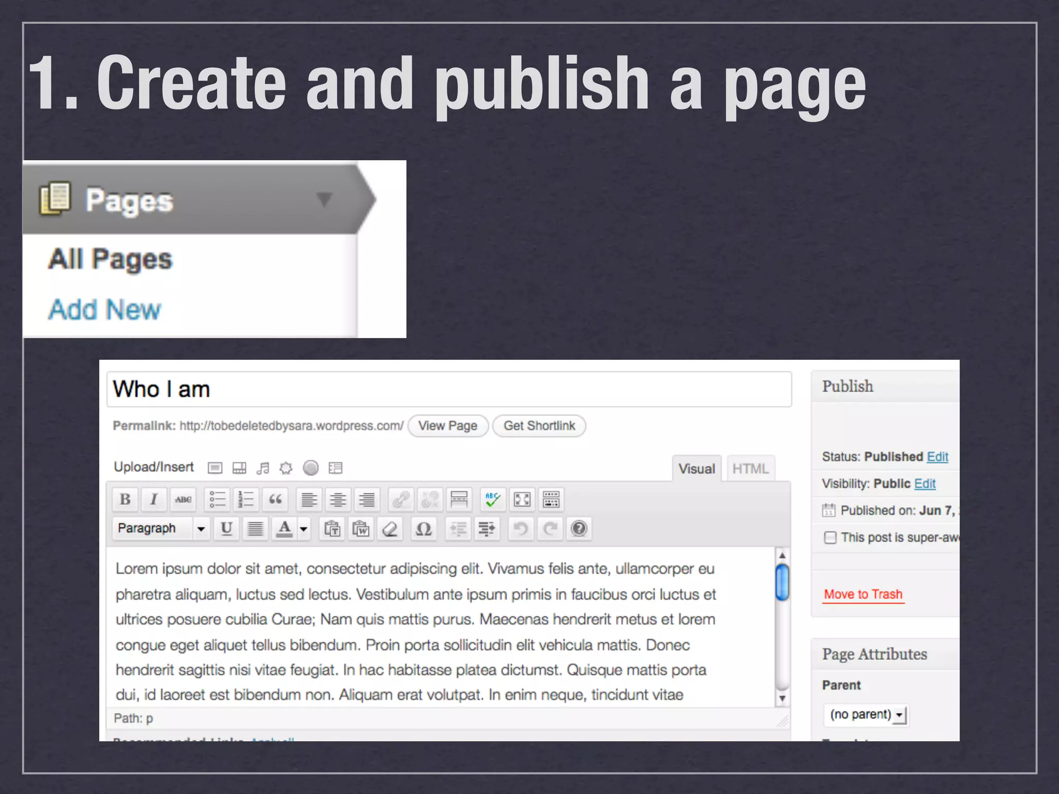Click the Page Attributes panel header
This screenshot has height=794, width=1059.
pyautogui.click(x=885, y=654)
